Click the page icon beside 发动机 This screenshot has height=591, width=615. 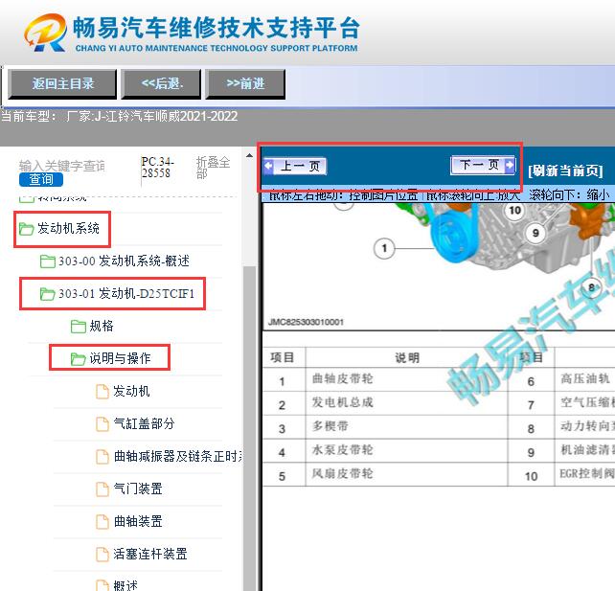tap(102, 392)
